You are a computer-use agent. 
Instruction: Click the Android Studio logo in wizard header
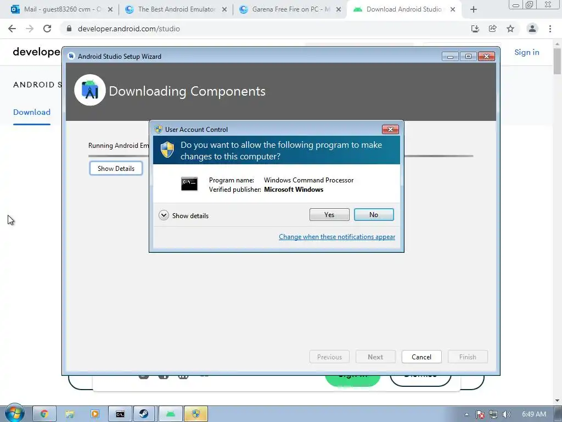[x=90, y=90]
